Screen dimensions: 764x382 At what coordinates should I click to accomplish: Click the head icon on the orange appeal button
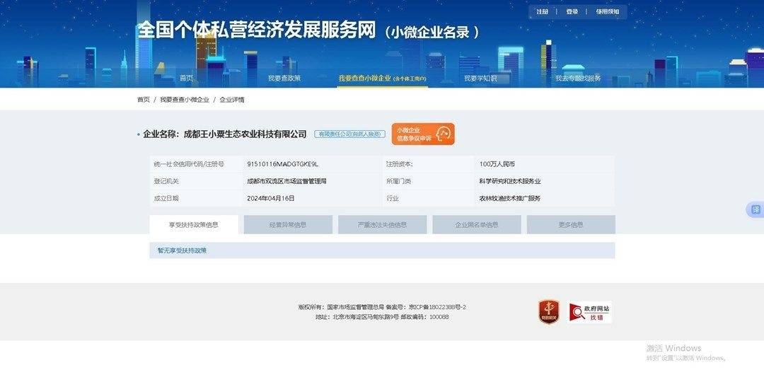pyautogui.click(x=443, y=134)
